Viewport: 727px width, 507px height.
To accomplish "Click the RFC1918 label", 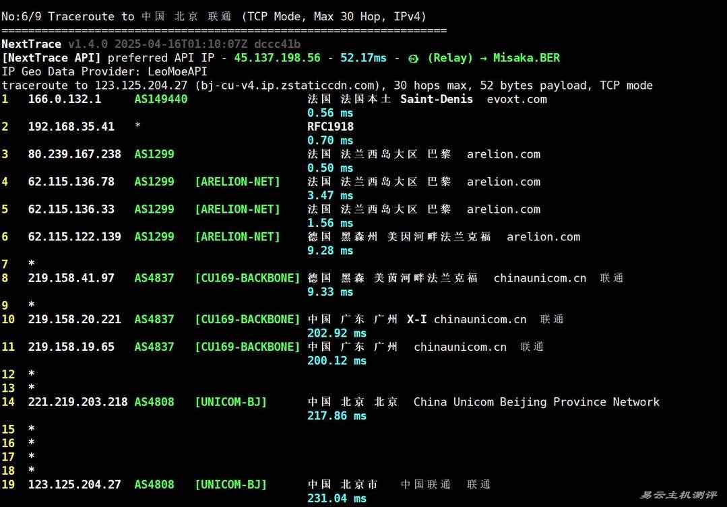I will (330, 127).
